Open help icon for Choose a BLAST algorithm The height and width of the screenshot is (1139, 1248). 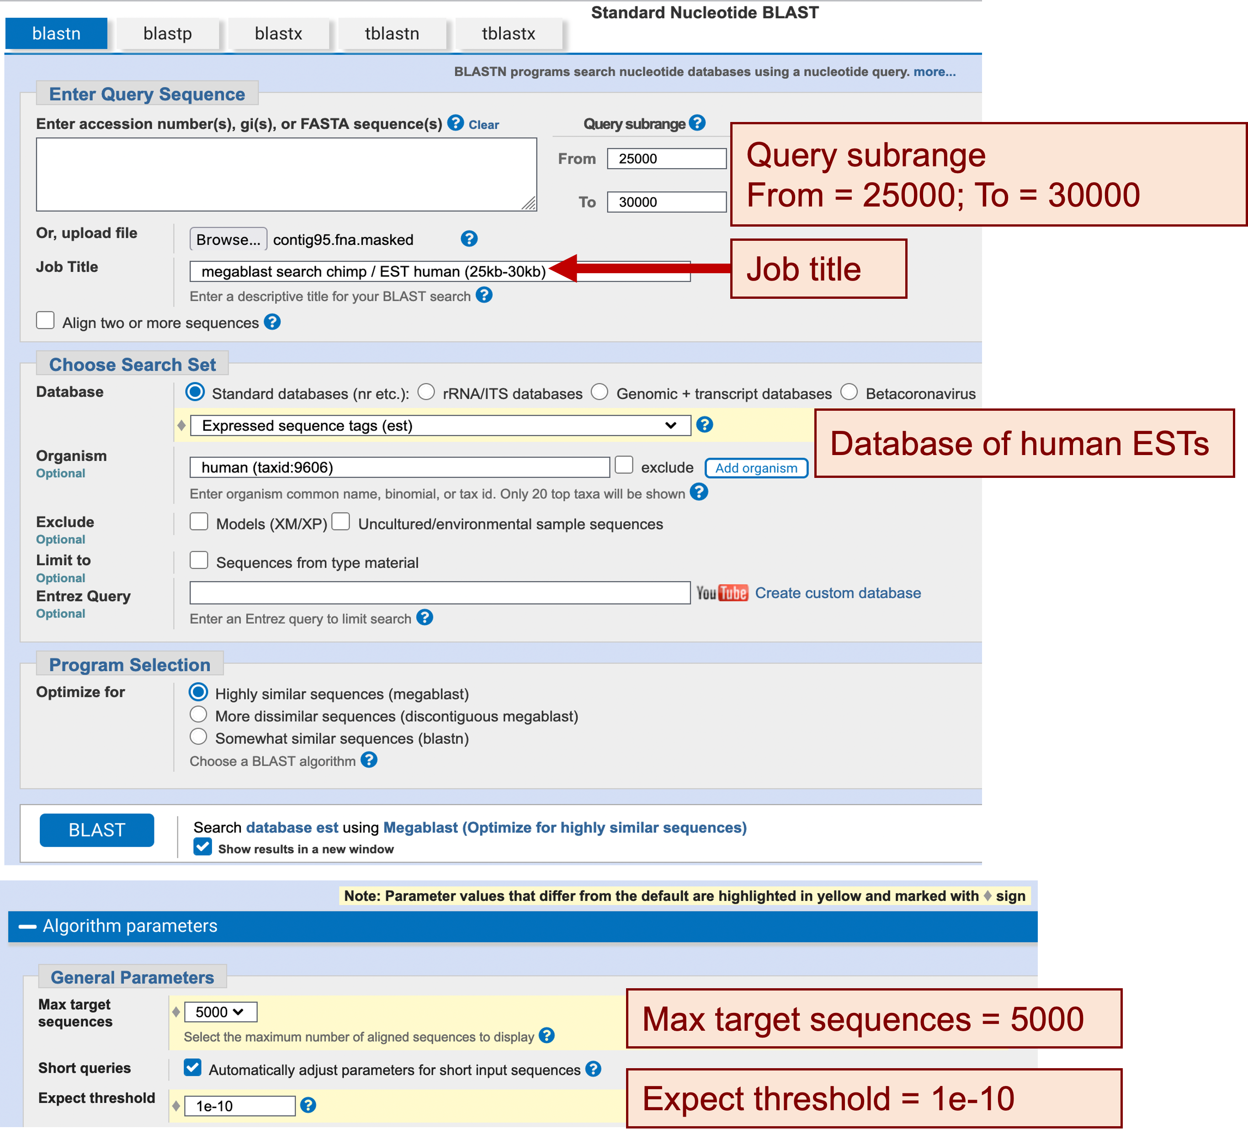point(369,760)
